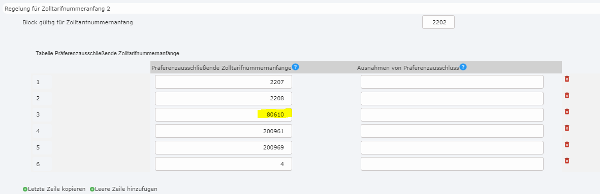Focus the tariff field containing 2208
The width and height of the screenshot is (600, 194).
224,98
